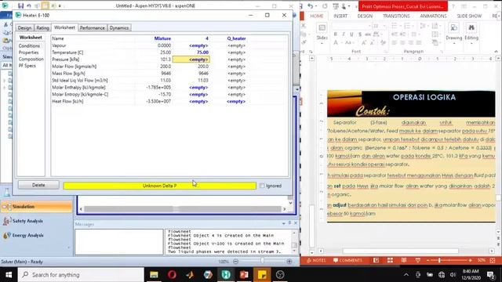
Task: Adjust the HYSYS flowsheet zoom slider
Action: 262,262
